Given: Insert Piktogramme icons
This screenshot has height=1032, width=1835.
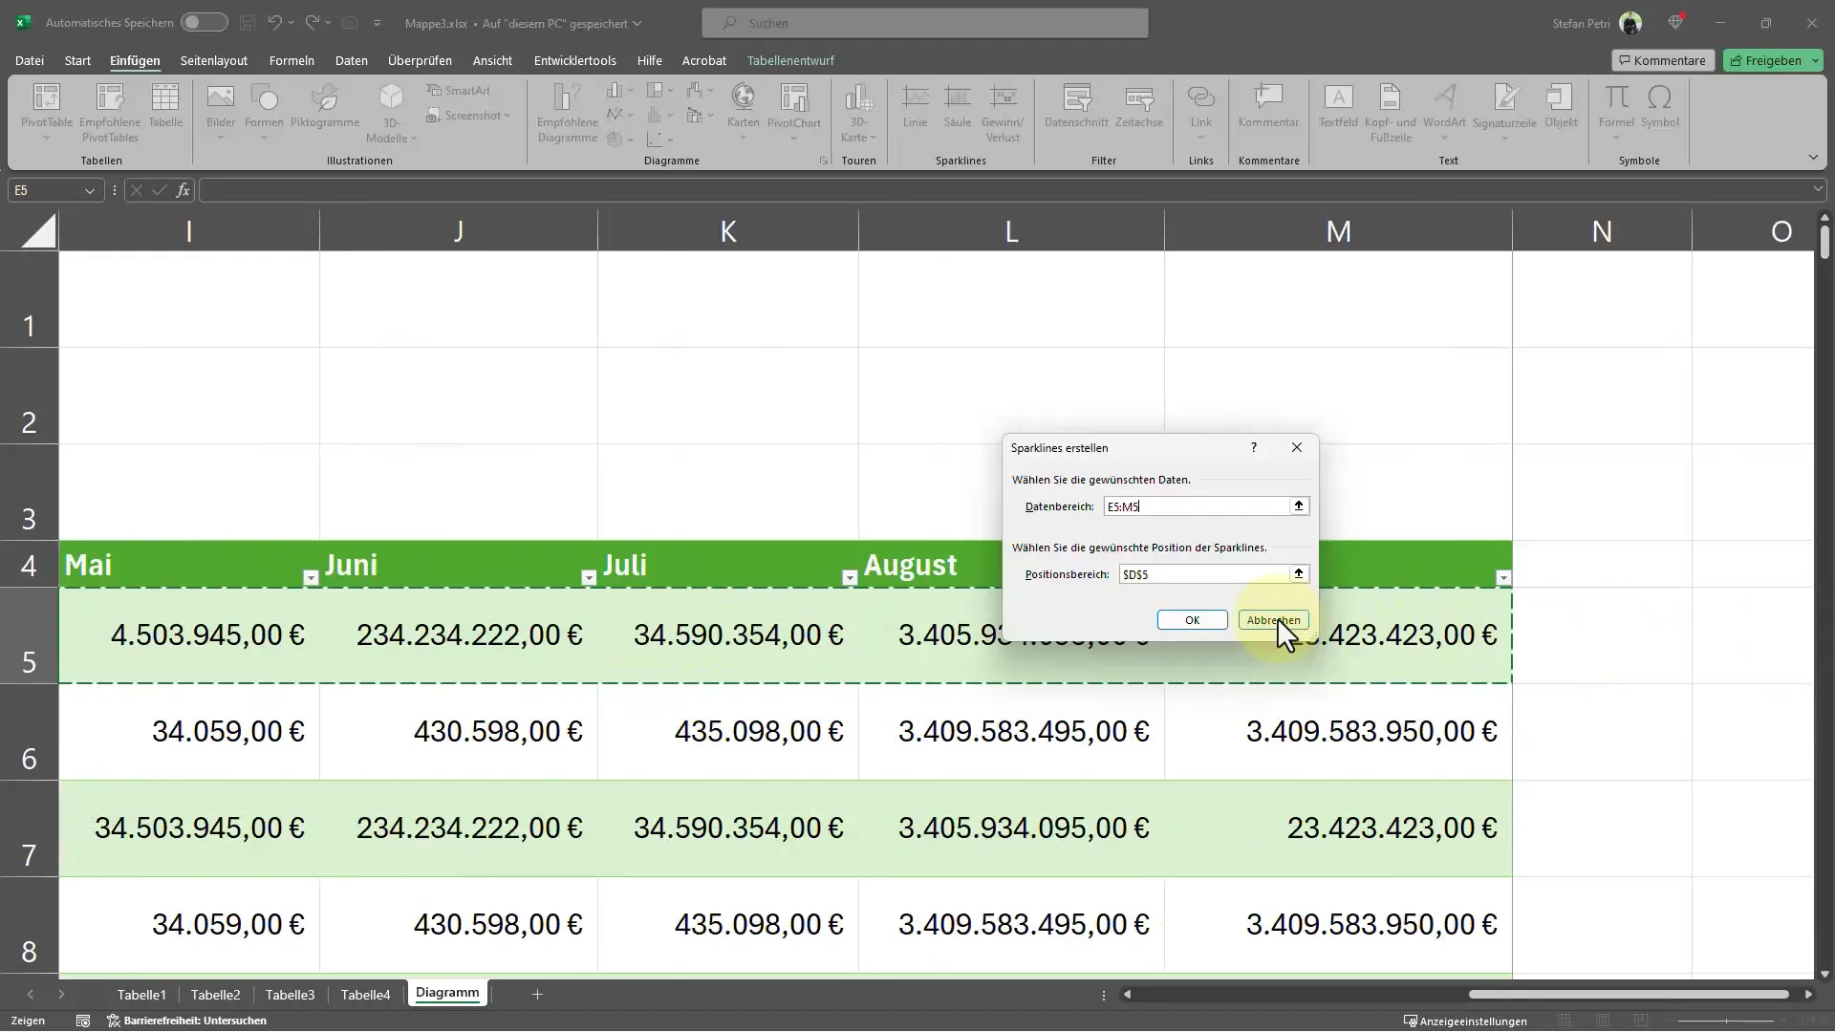Looking at the screenshot, I should click(325, 106).
